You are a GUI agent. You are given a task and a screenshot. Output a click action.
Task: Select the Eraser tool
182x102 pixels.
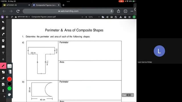(3, 78)
